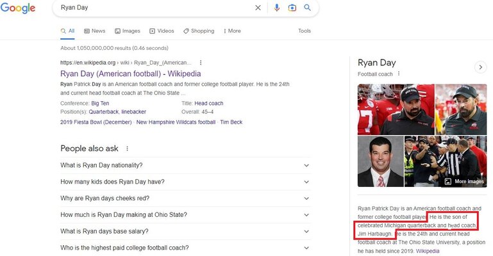Image resolution: width=493 pixels, height=256 pixels.
Task: Start voice search with the microphone icon
Action: point(277,8)
